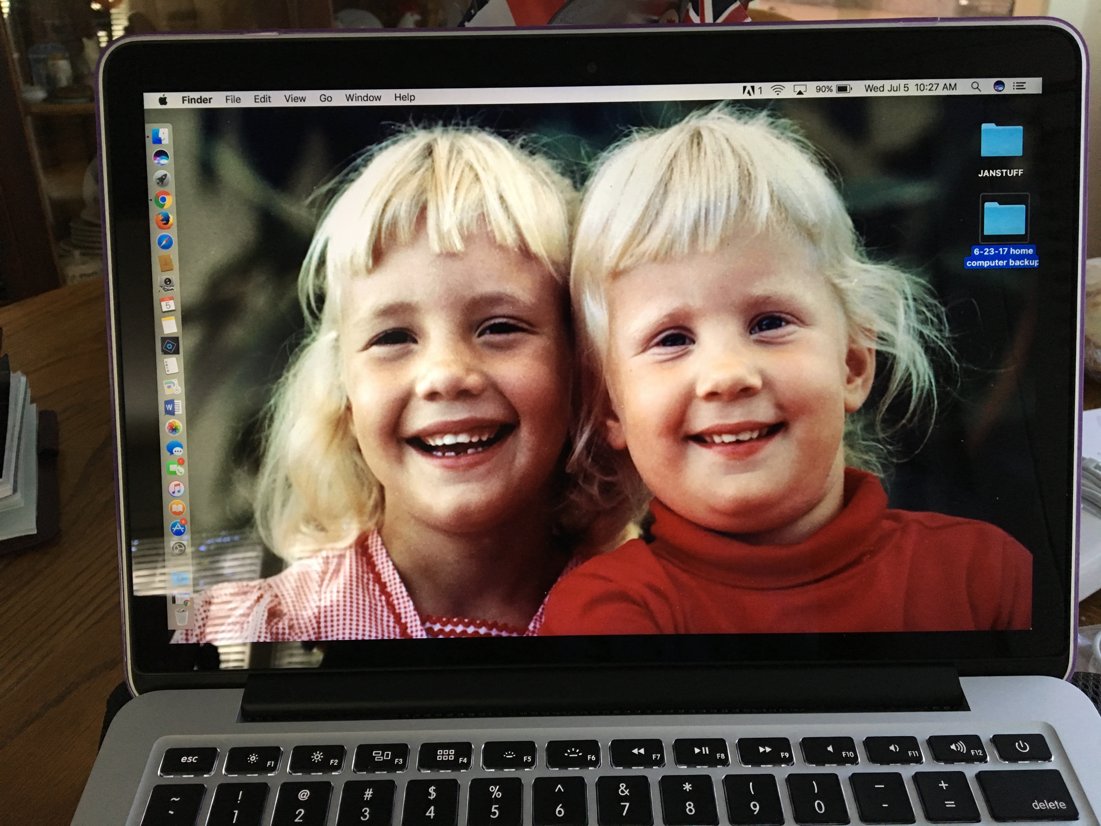Open the AirPlay display menu
This screenshot has width=1101, height=826.
[800, 90]
